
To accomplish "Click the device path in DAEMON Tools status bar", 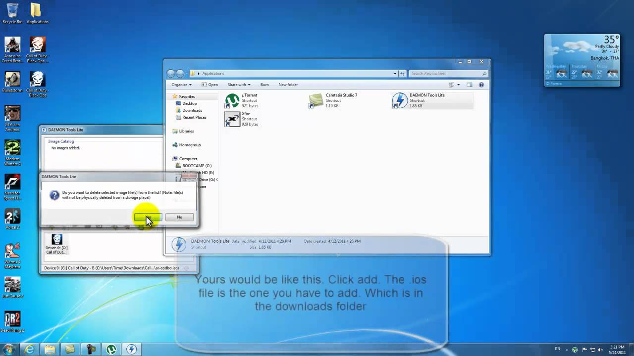I will click(x=111, y=268).
